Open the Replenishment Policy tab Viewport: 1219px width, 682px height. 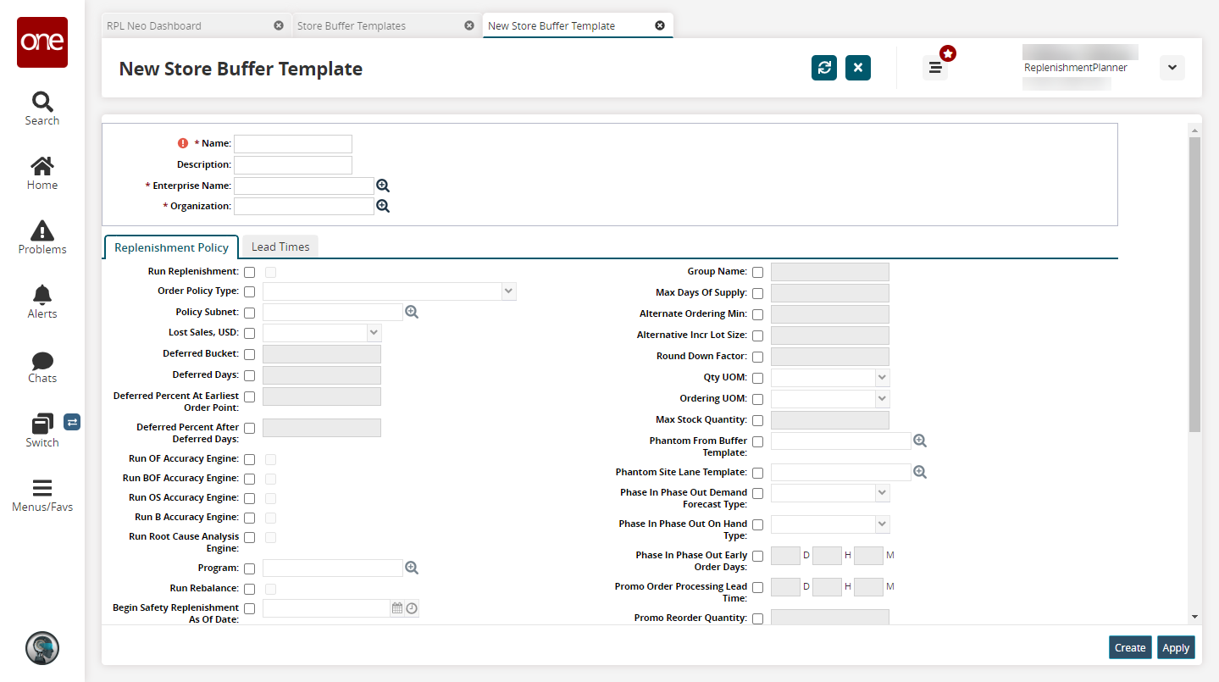coord(171,247)
